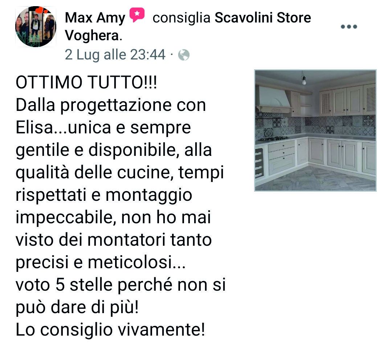Viewport: 392px width, 353px height.
Task: Click the qualità delle cucine text line
Action: pos(119,173)
